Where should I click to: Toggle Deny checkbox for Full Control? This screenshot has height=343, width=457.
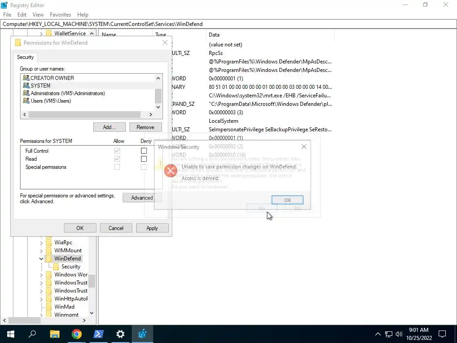(x=144, y=151)
